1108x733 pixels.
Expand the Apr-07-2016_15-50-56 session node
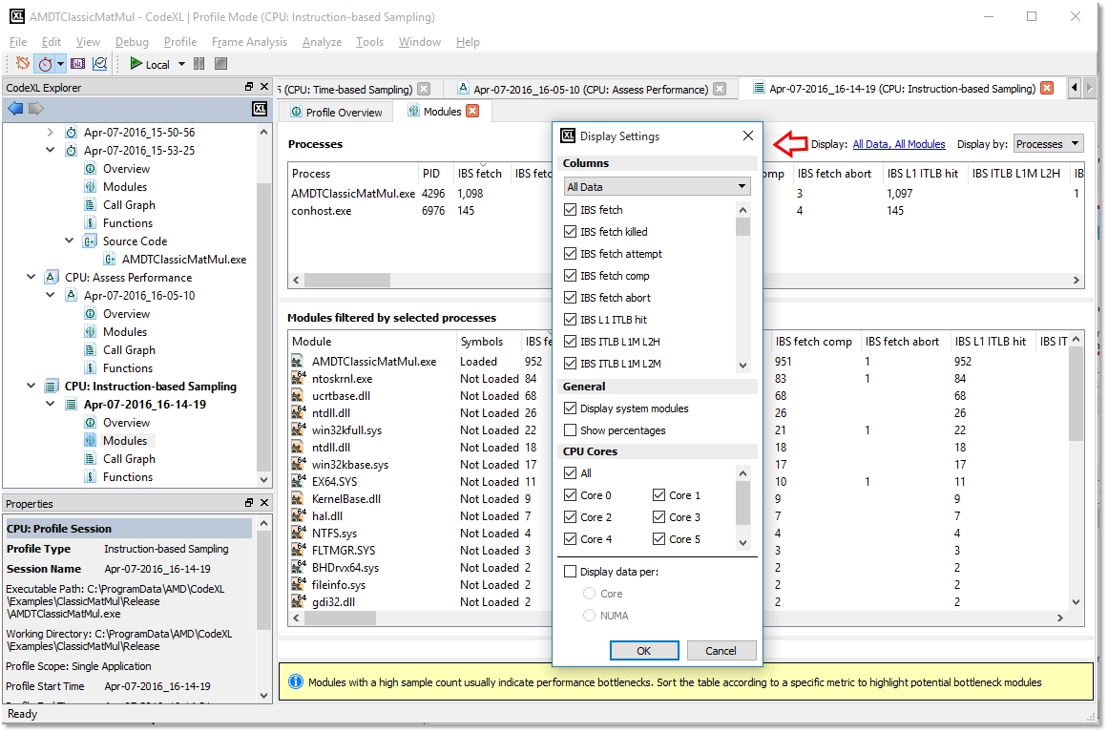tap(51, 132)
